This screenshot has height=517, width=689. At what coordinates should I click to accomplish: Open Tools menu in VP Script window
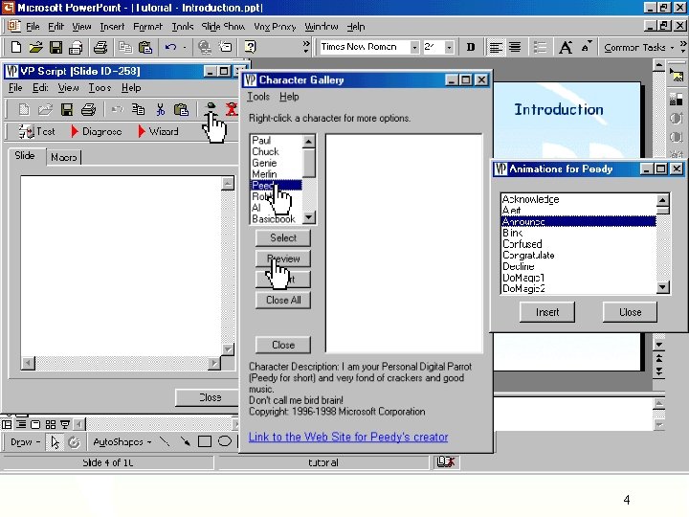coord(100,88)
